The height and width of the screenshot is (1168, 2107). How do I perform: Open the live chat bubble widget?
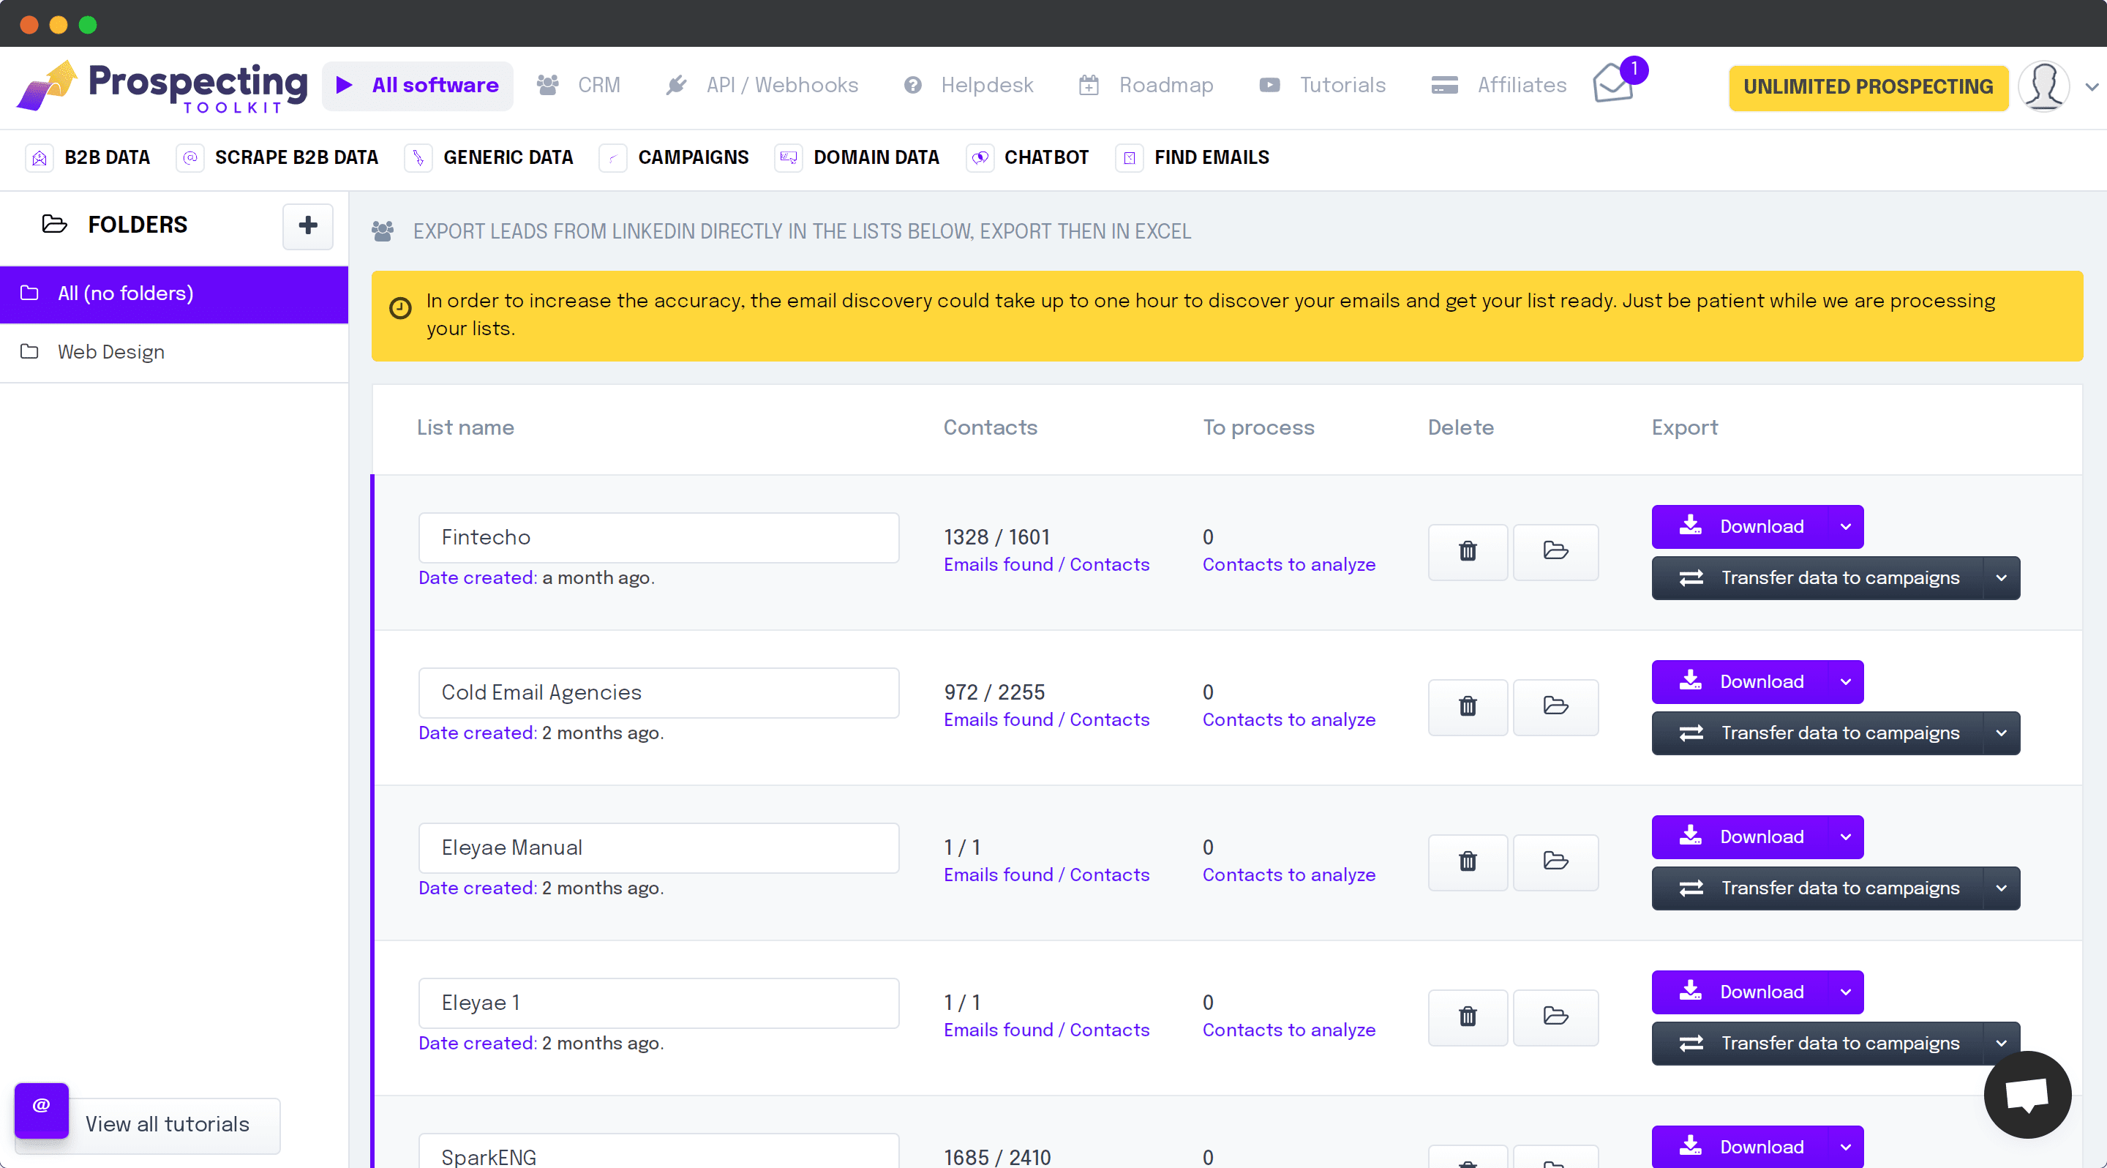pos(2027,1094)
